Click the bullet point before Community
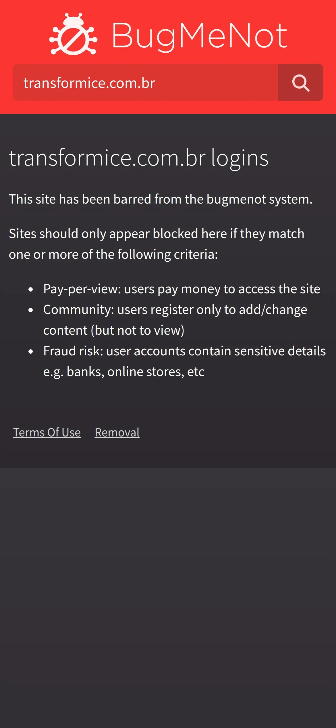Screen dimensions: 336x728 click(x=31, y=310)
